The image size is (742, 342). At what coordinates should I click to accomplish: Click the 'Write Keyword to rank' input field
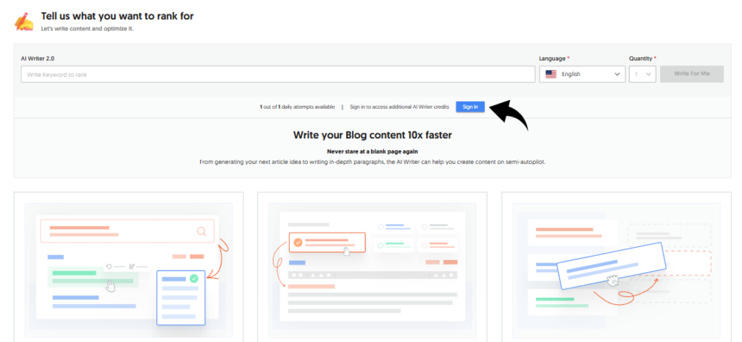(278, 74)
